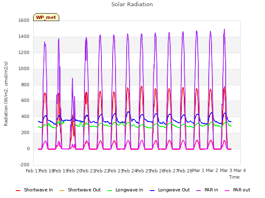Click the 1000 y-axis tick label

pos(24,68)
